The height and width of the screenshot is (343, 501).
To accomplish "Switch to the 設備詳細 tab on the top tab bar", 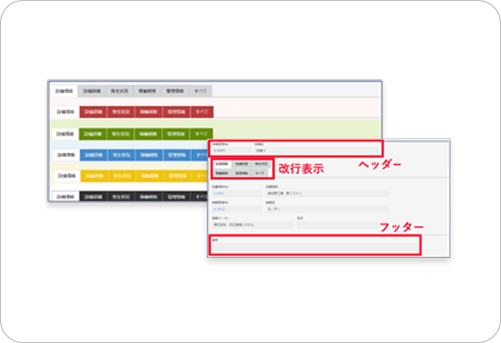I will pos(90,90).
